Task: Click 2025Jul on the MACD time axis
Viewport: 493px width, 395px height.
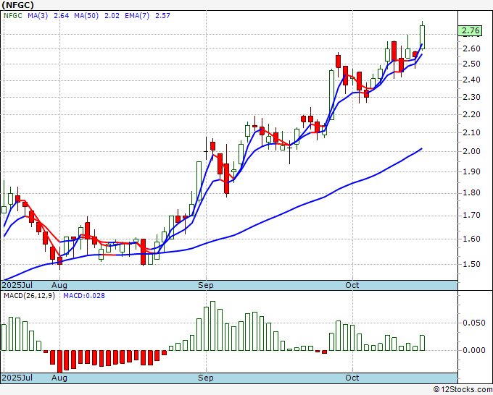Action: pos(17,378)
